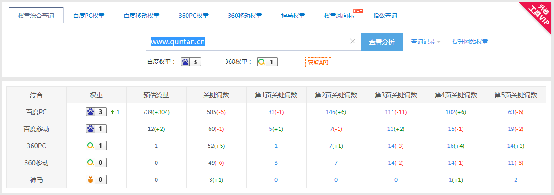Image resolution: width=554 pixels, height=195 pixels.
Task: Click the 百度PC row label
Action: [x=37, y=112]
